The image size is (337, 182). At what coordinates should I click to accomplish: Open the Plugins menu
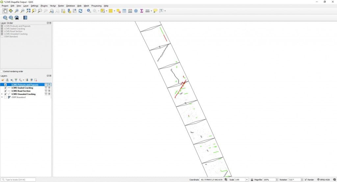(44, 6)
